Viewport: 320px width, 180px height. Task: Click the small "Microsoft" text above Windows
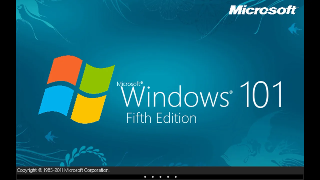point(130,84)
